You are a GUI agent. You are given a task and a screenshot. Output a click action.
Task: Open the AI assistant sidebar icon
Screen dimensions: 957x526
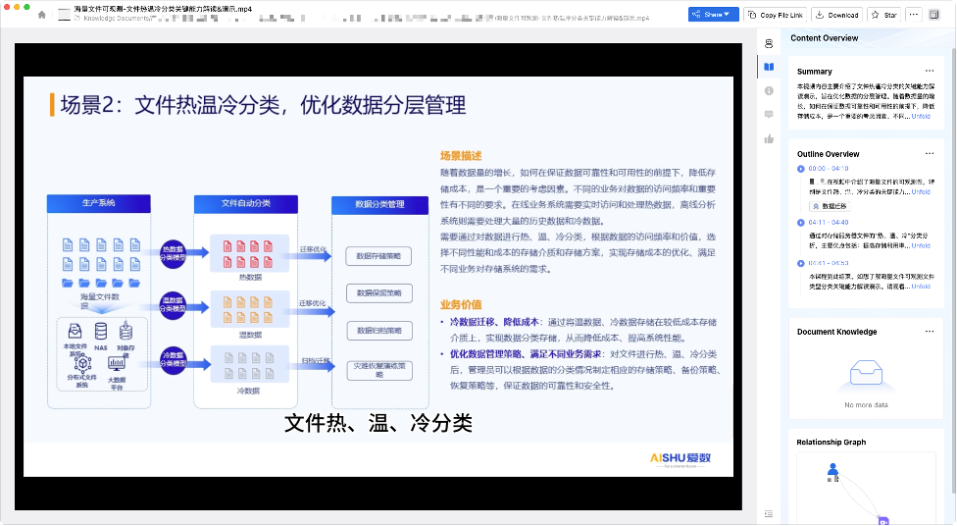[x=769, y=43]
